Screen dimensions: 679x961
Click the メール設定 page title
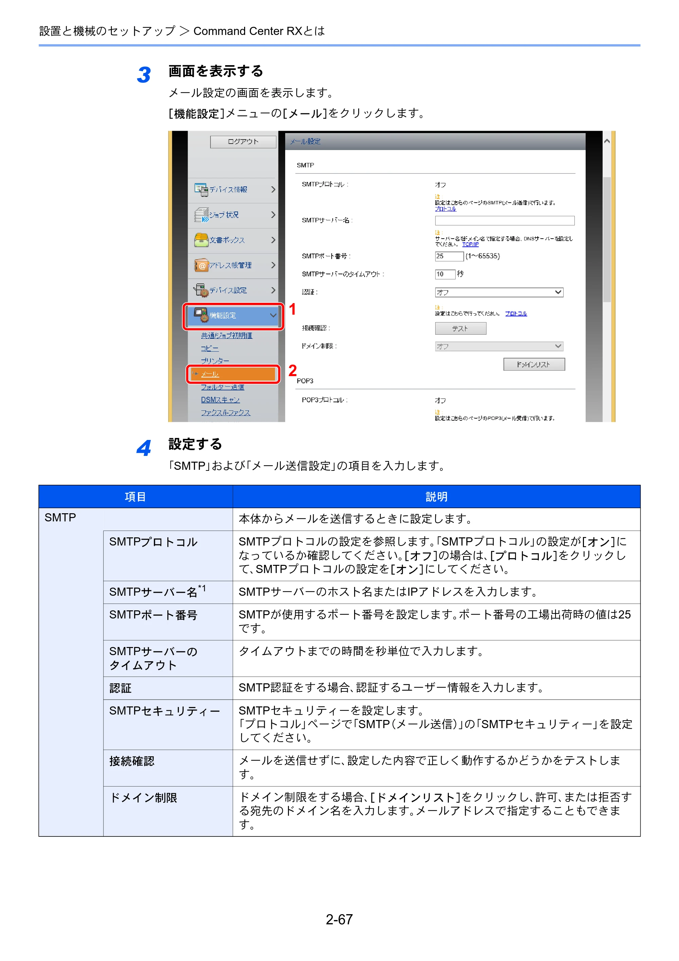coord(305,142)
